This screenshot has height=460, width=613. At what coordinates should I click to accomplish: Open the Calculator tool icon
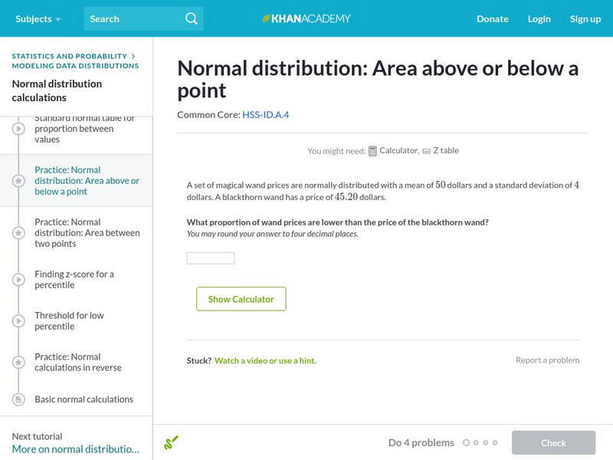(373, 151)
